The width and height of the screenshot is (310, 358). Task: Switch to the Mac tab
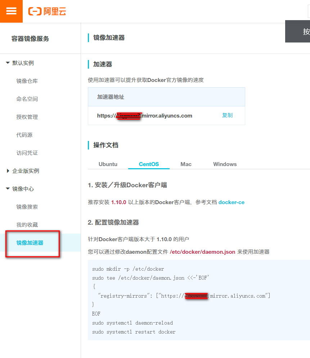[x=186, y=164]
